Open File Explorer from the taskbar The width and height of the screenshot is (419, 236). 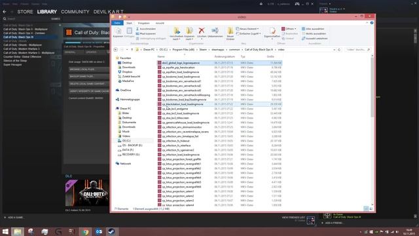tap(18, 231)
